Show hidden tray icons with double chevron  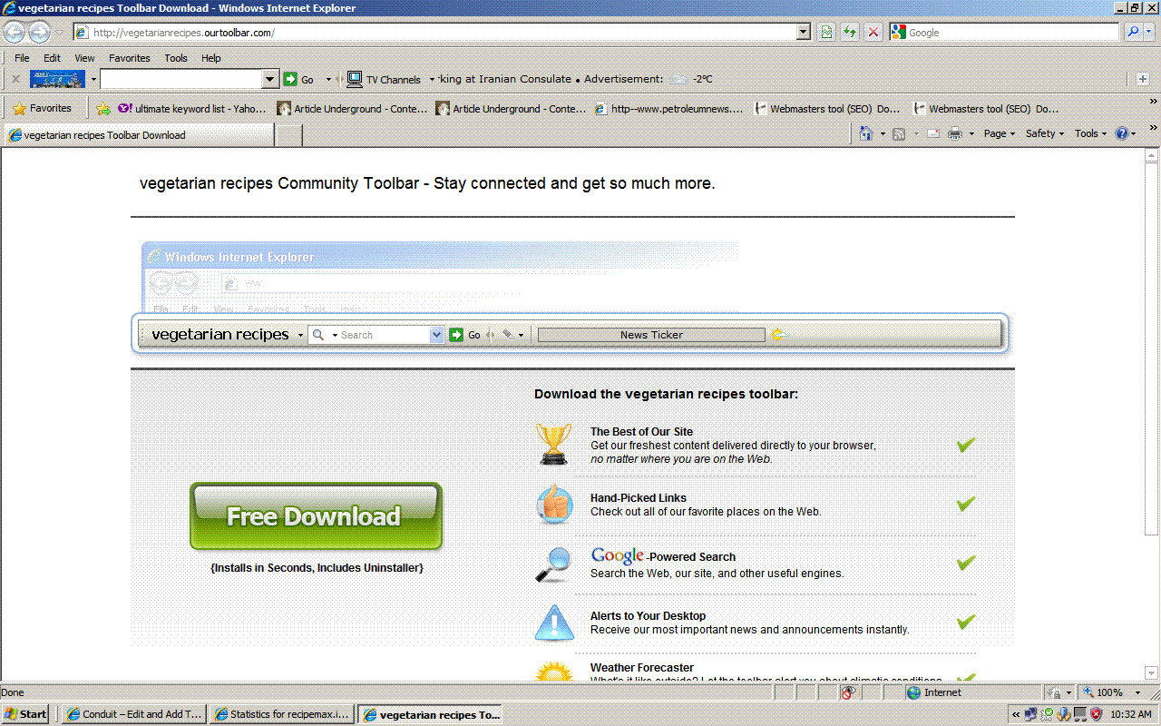[1016, 714]
